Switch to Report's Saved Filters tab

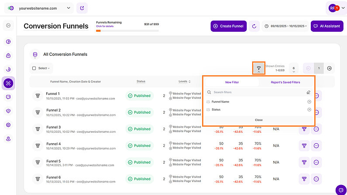[x=285, y=82]
